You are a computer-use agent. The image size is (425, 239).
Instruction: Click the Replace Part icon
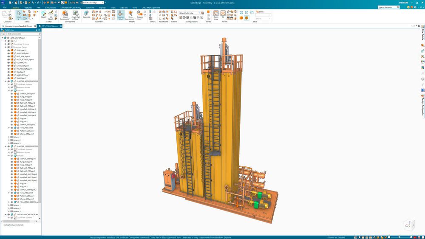click(x=139, y=15)
